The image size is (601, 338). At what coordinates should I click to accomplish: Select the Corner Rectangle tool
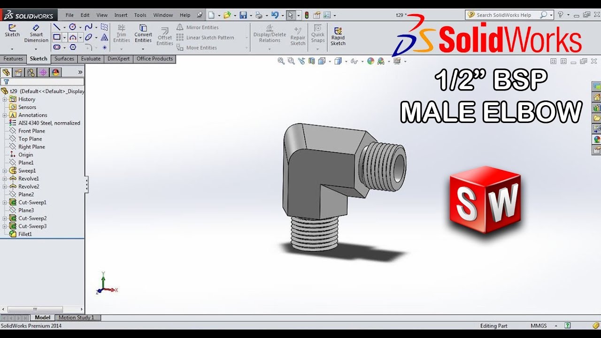[x=57, y=37]
